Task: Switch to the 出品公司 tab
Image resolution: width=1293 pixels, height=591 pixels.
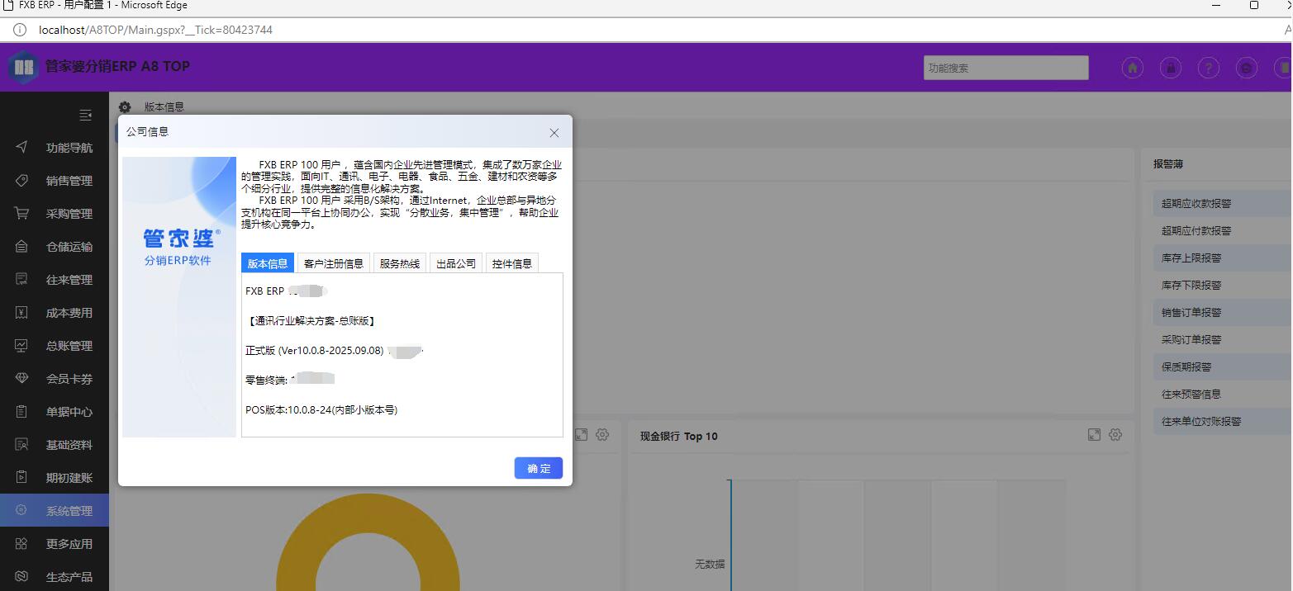Action: 456,263
